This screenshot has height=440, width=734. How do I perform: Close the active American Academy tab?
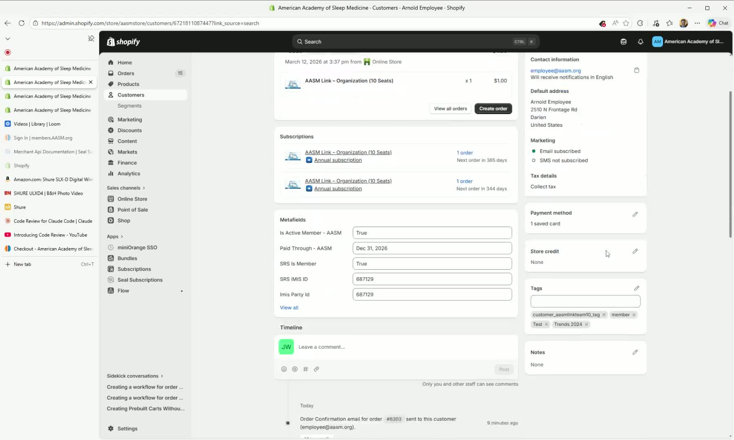pyautogui.click(x=91, y=82)
